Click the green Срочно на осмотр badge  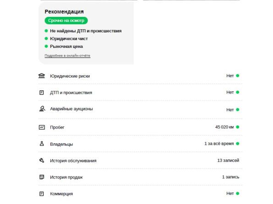[66, 21]
